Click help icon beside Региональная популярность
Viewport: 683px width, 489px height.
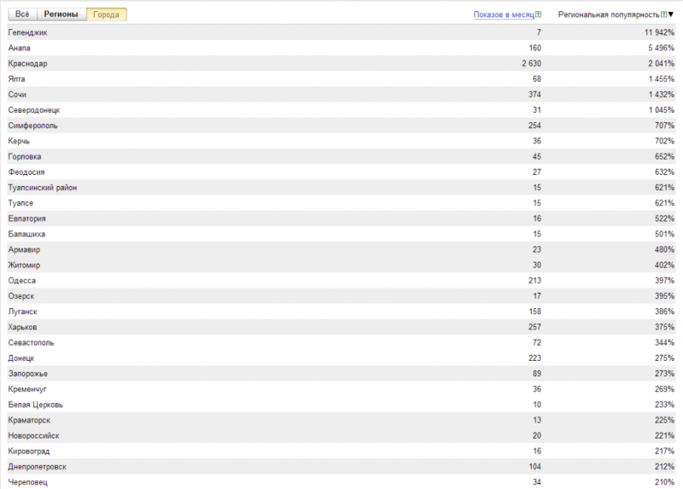click(x=663, y=15)
